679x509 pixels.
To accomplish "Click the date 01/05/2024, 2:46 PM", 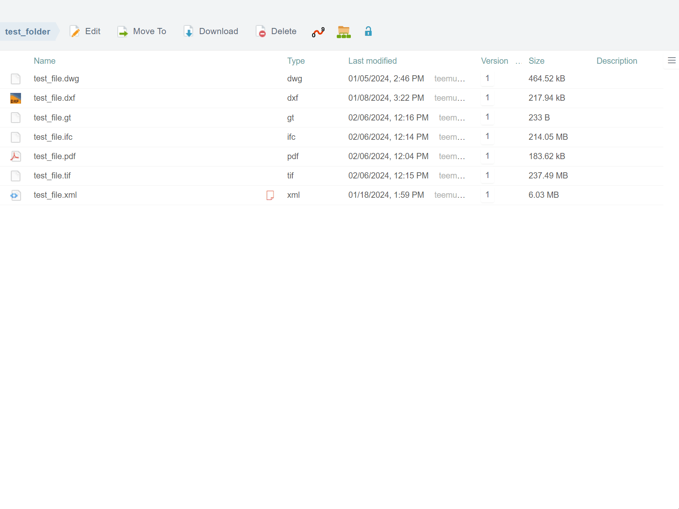I will coord(386,79).
